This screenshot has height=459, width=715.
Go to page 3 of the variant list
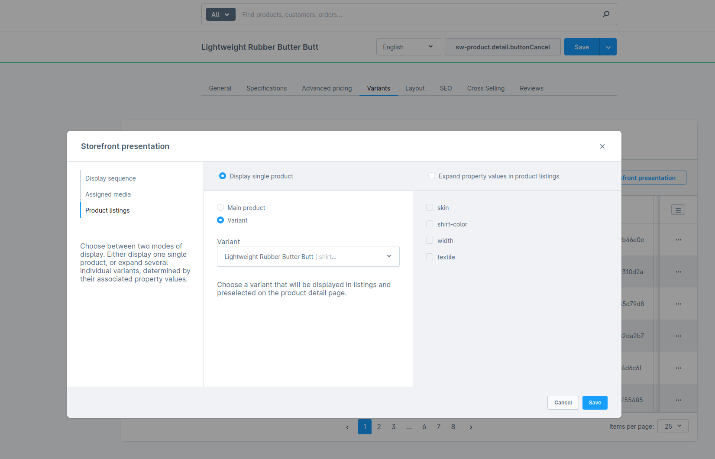393,427
